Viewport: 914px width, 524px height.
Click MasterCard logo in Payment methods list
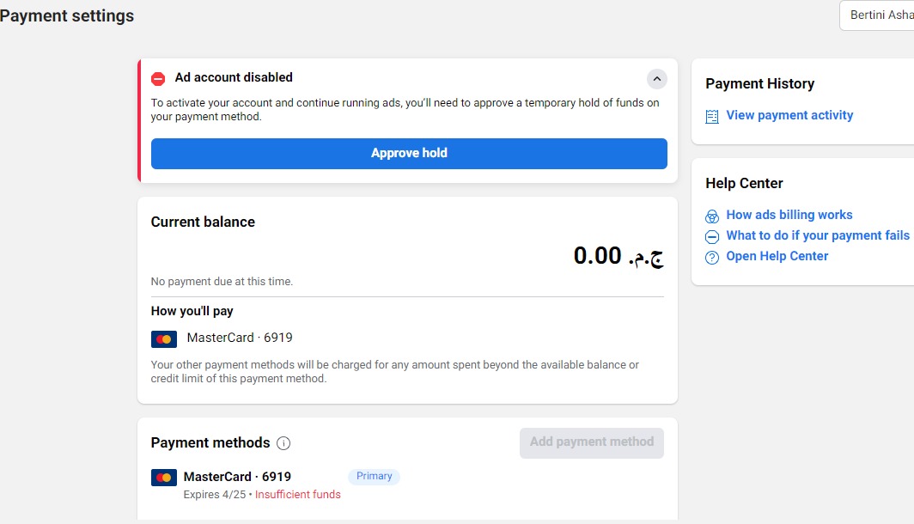[x=164, y=478]
